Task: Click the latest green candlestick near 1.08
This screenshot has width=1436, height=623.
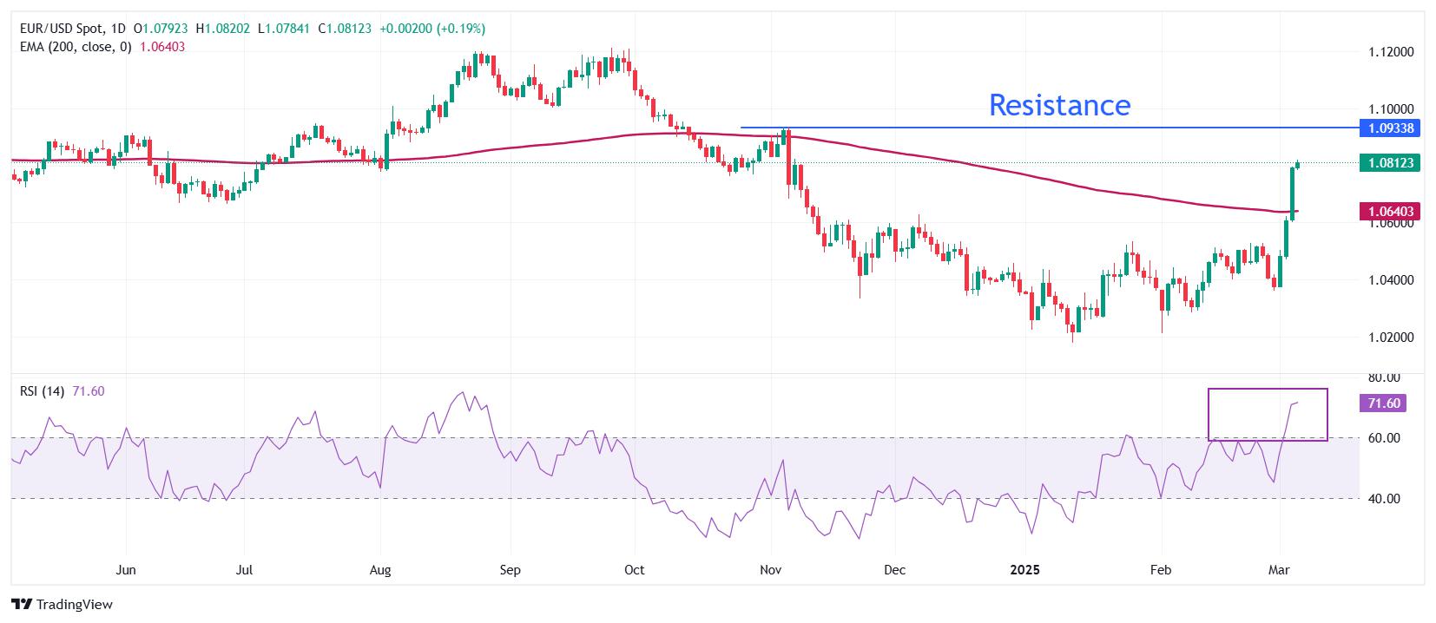Action: [1298, 163]
